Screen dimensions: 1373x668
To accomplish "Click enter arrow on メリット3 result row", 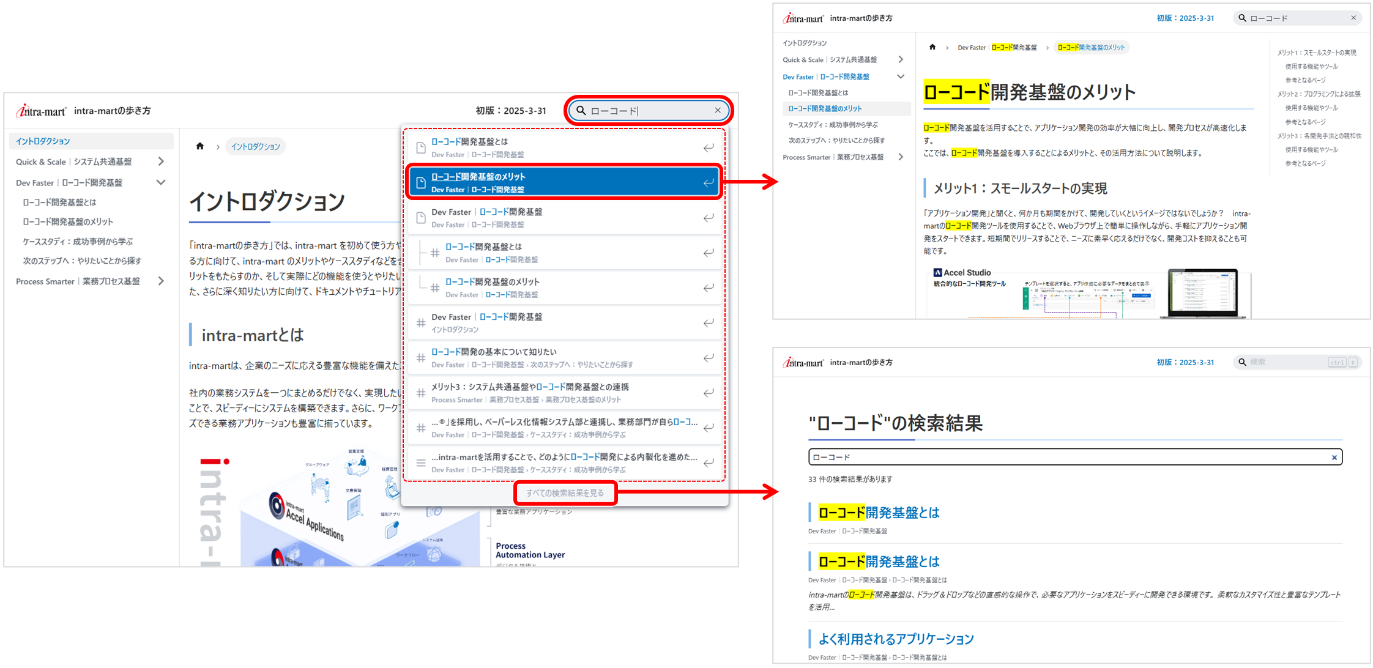I will 709,393.
